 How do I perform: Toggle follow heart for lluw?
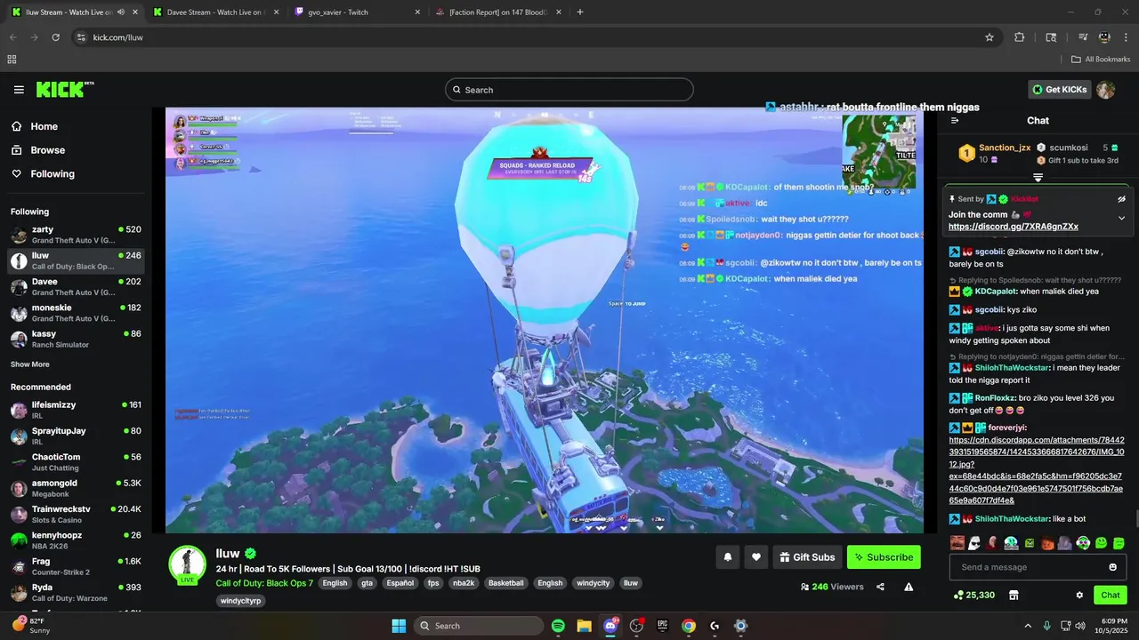(756, 557)
